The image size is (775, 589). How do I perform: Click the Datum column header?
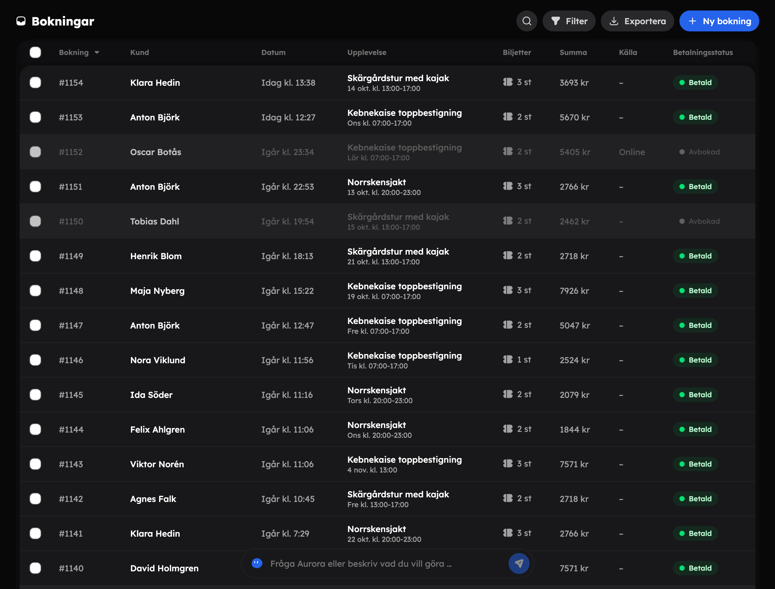pyautogui.click(x=273, y=53)
